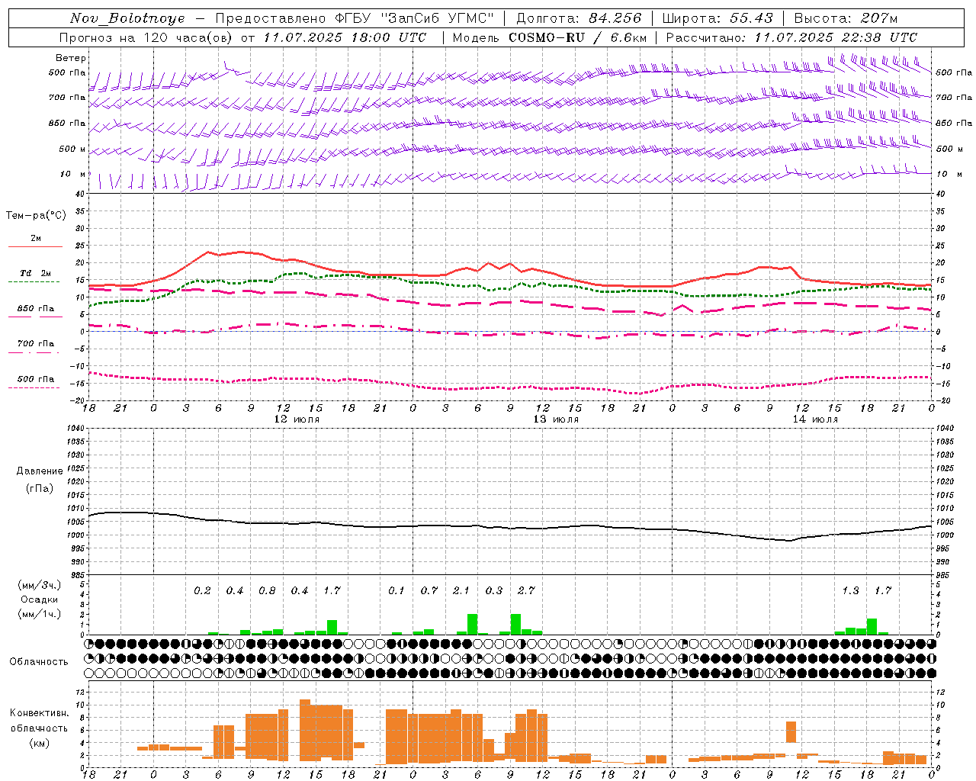The height and width of the screenshot is (781, 976).
Task: Click the Широта: 55.43 value
Action: coord(718,18)
